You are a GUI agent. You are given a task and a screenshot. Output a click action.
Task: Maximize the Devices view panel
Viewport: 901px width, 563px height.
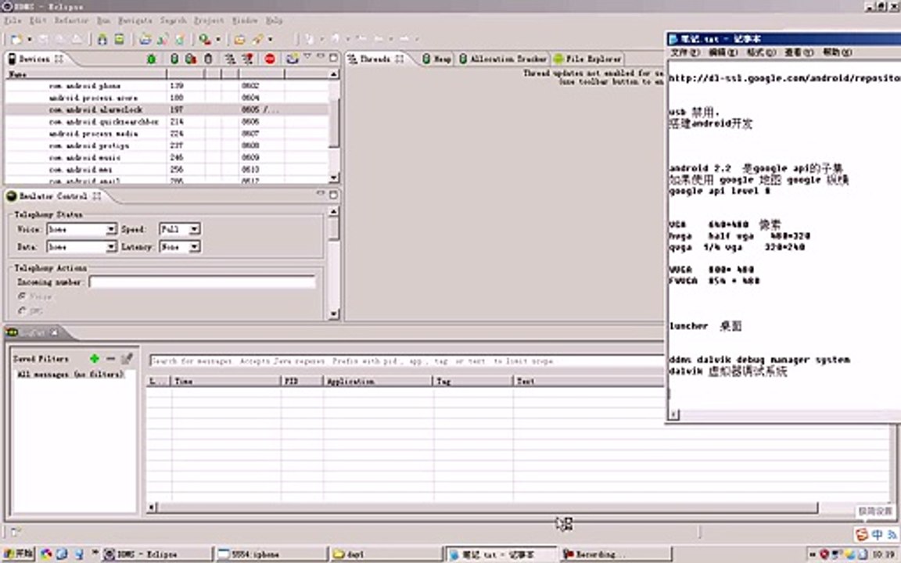click(x=333, y=57)
